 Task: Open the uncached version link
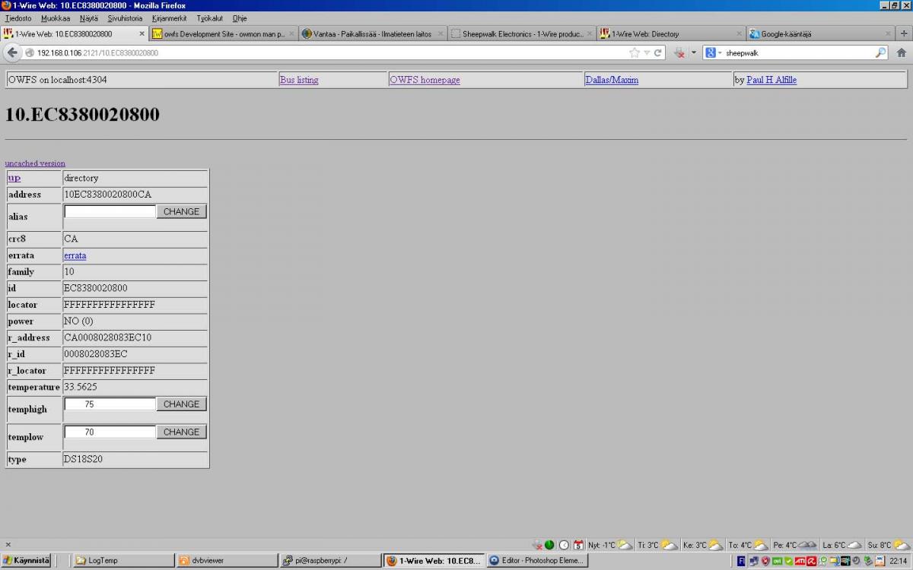coord(35,163)
